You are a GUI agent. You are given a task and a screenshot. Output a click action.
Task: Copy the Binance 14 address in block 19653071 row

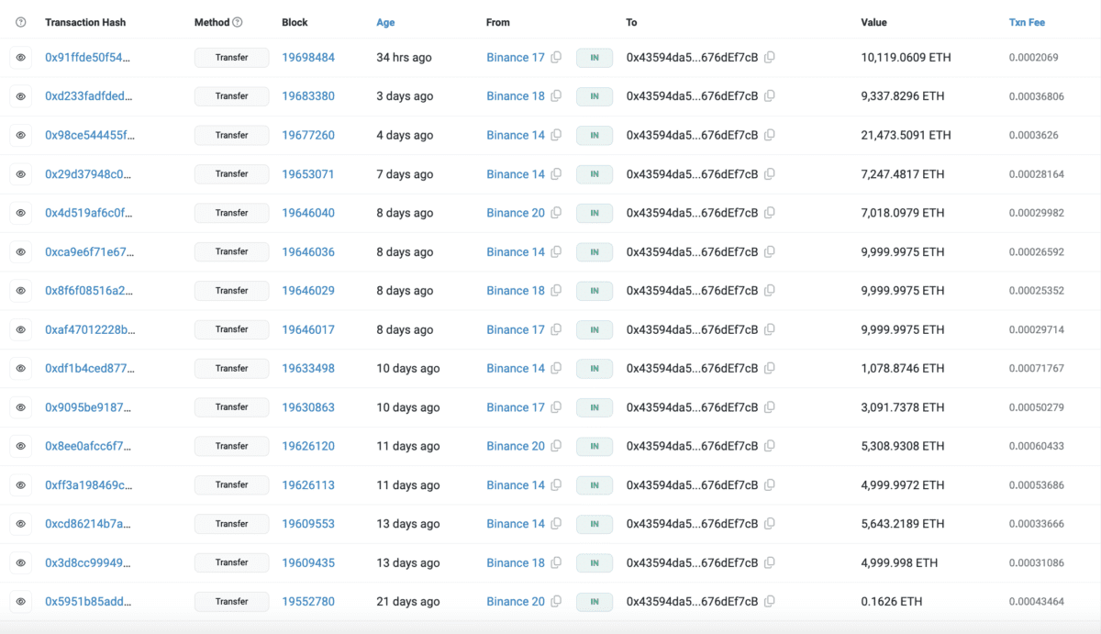point(556,174)
